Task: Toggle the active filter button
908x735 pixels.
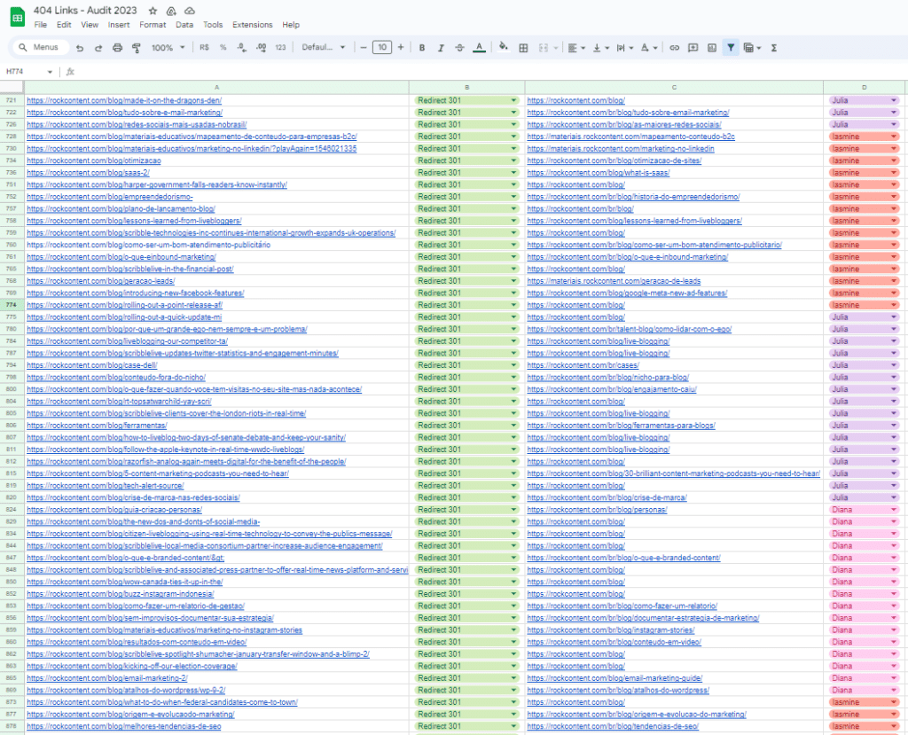Action: (x=731, y=48)
